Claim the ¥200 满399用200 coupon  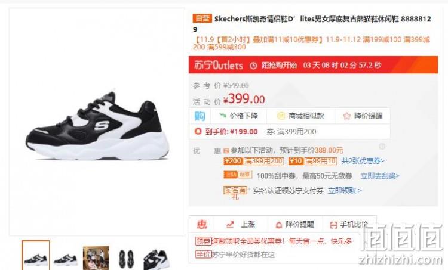(254, 161)
